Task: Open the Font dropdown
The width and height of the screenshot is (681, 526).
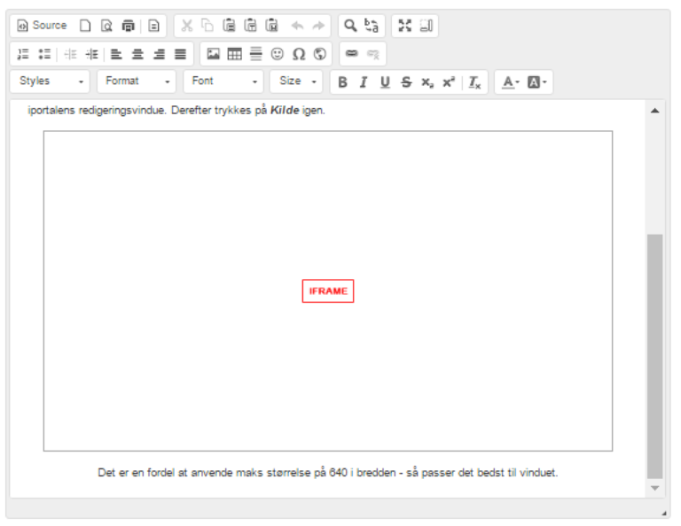Action: (x=223, y=81)
